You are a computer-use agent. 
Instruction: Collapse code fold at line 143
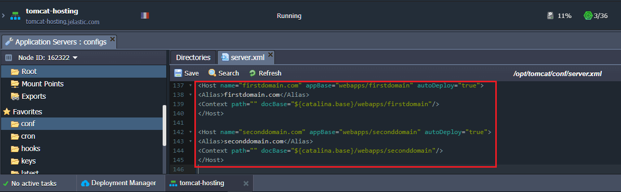[191, 141]
